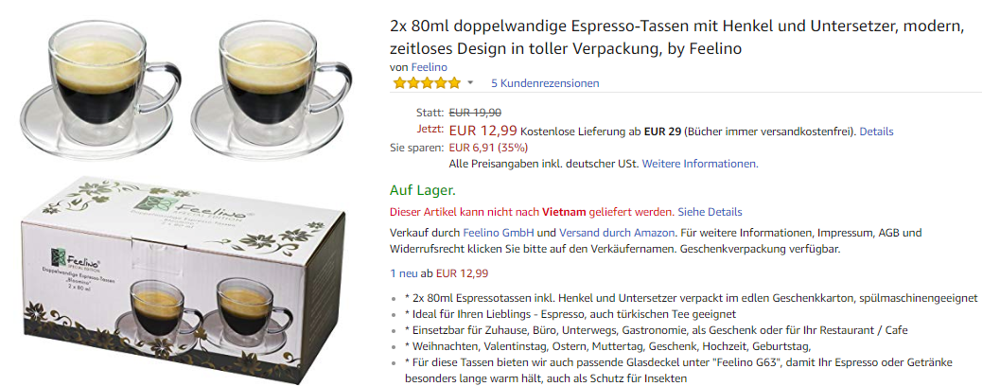The width and height of the screenshot is (1000, 386).
Task: Open the Weitere Informationen tax link
Action: [699, 164]
